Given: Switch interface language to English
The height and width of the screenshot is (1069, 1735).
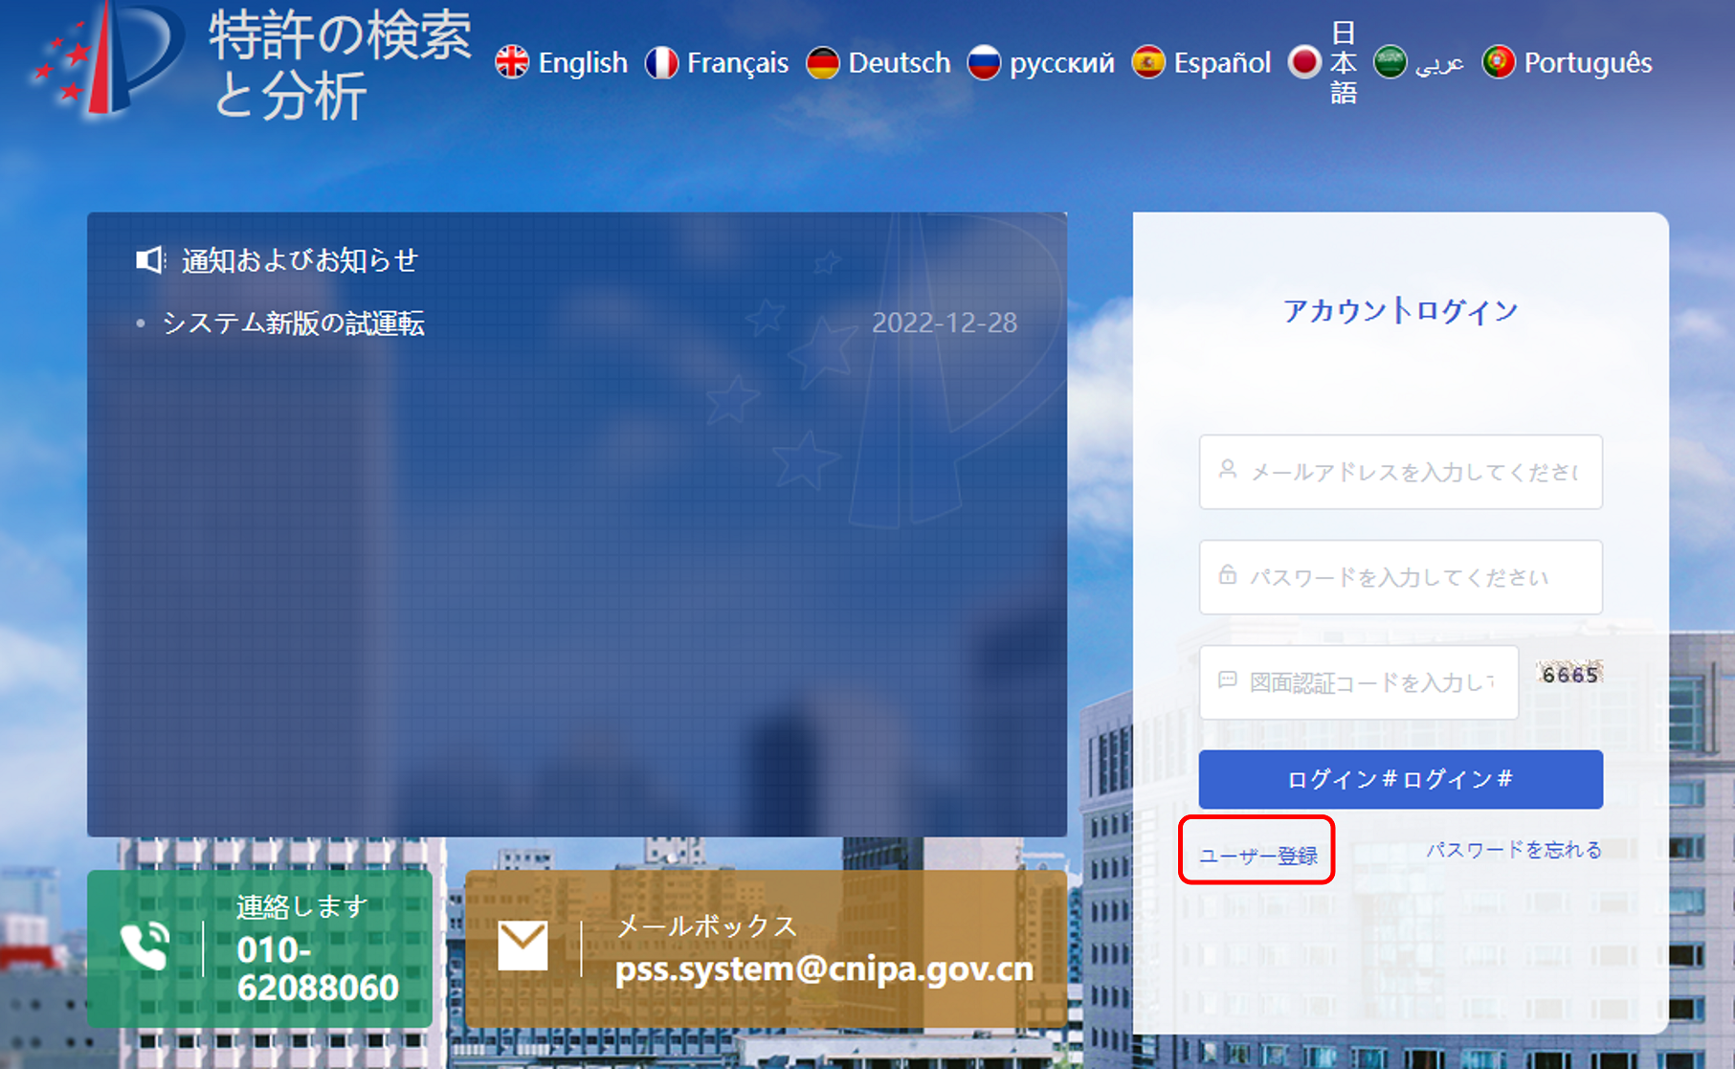Looking at the screenshot, I should [582, 62].
